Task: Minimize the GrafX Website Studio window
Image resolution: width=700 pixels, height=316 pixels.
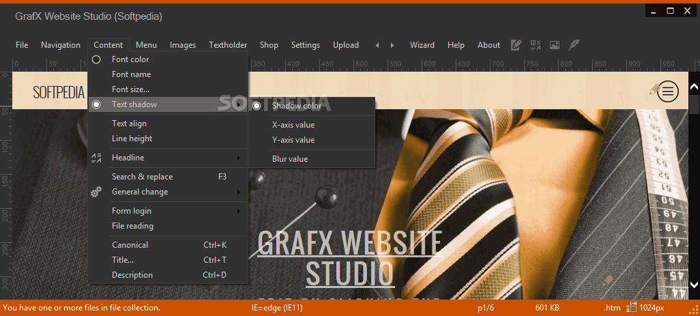Action: 654,11
